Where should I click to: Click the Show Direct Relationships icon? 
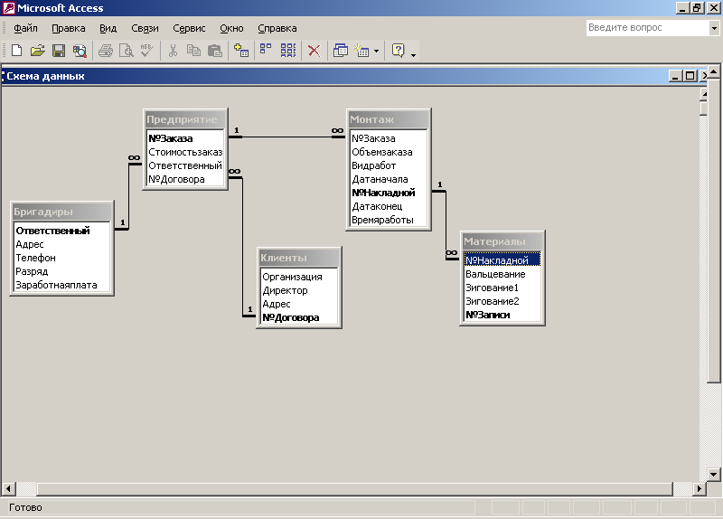pos(267,51)
